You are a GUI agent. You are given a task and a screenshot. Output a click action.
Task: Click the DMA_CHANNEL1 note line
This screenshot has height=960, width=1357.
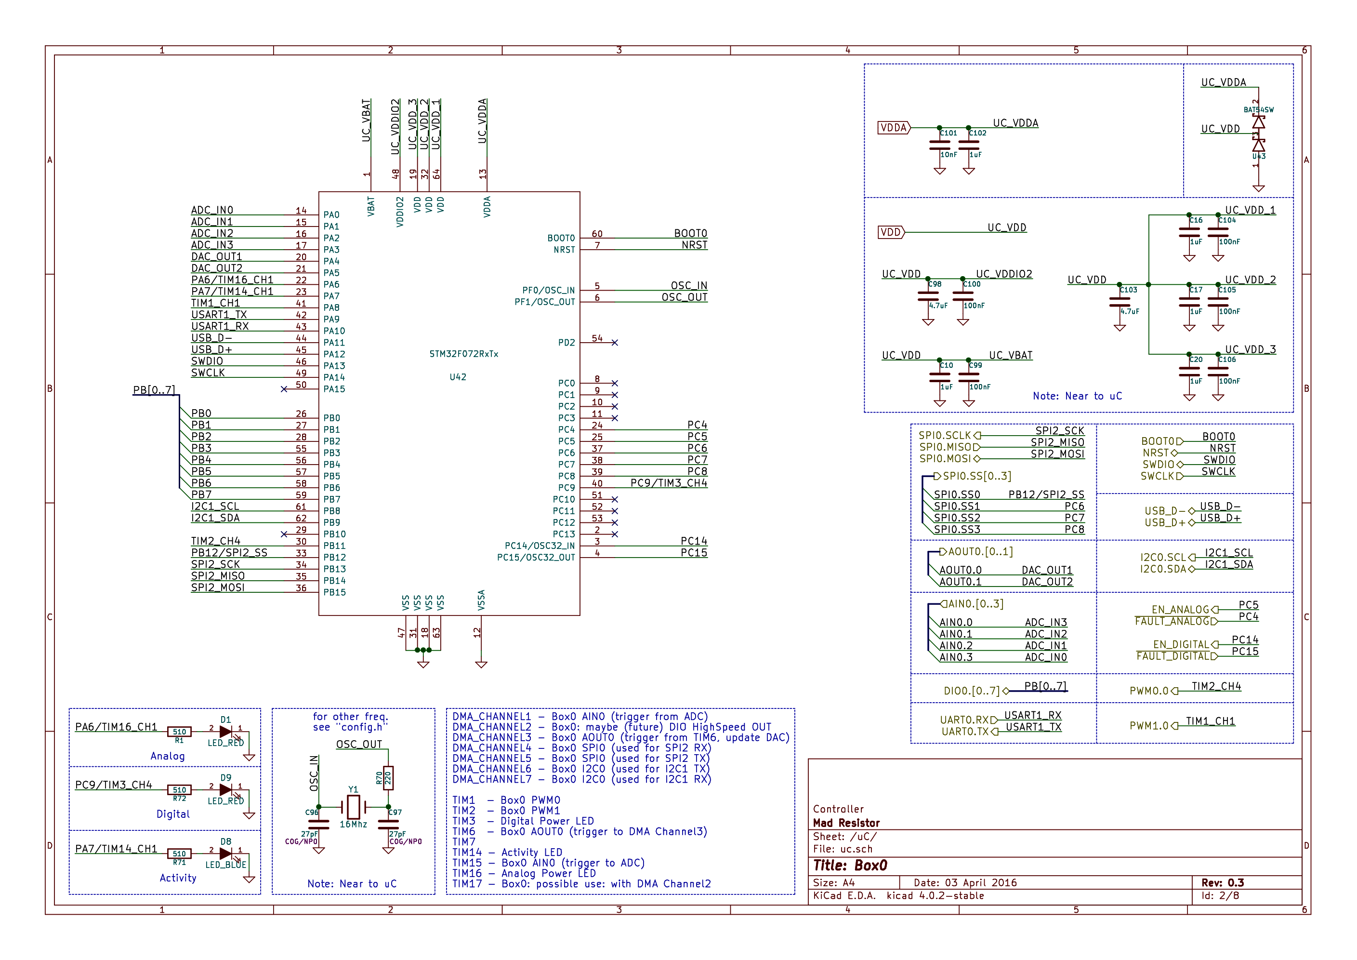point(580,717)
